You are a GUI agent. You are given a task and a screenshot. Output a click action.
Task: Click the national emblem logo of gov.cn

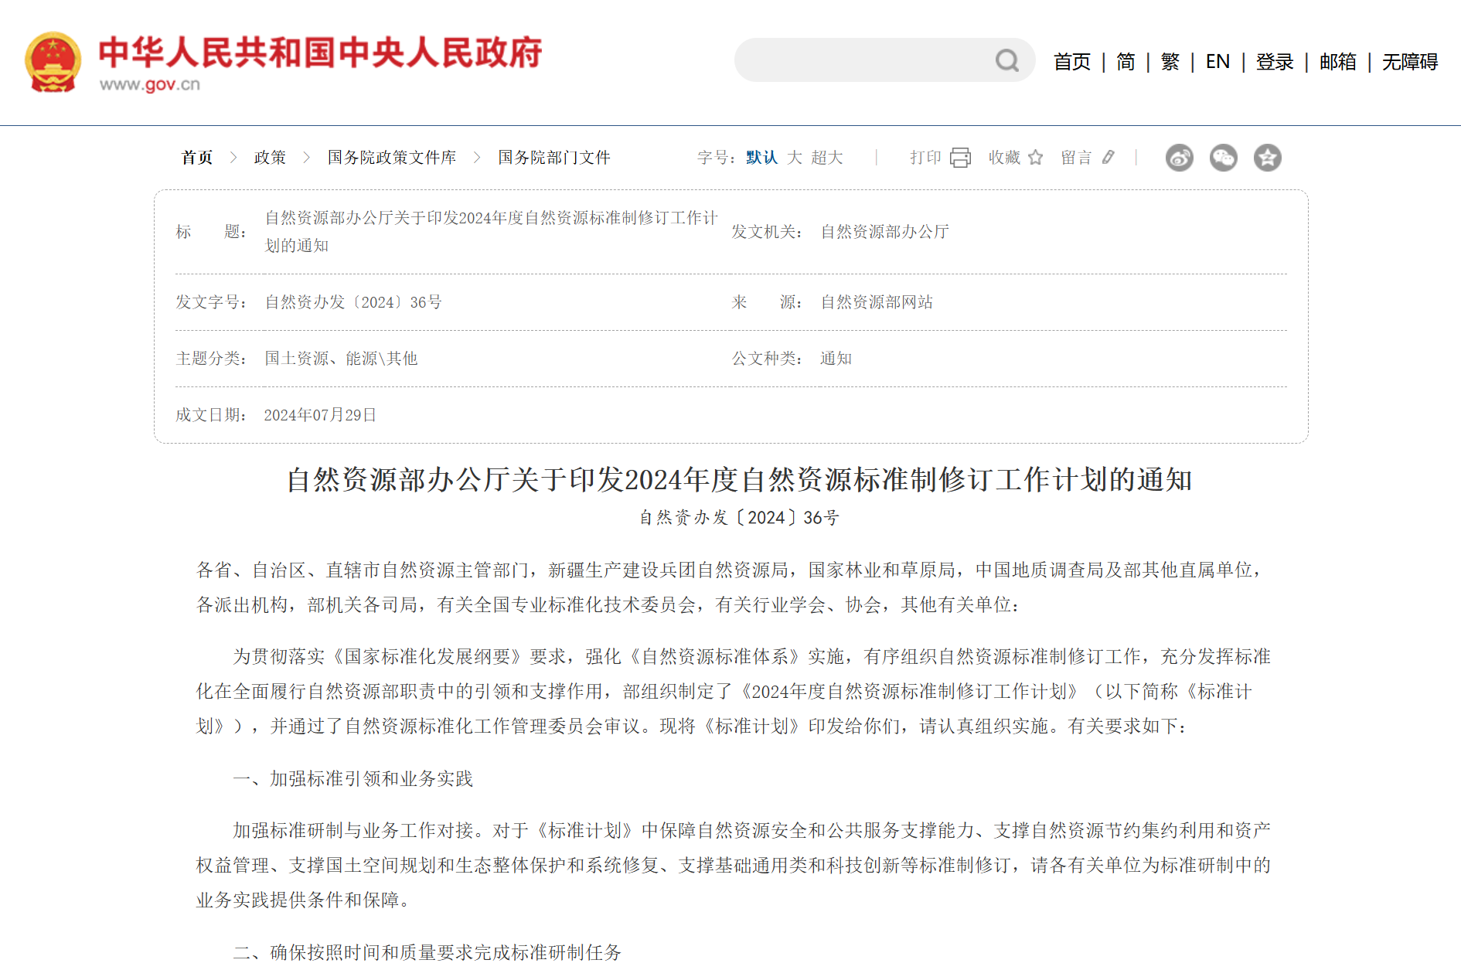click(55, 59)
